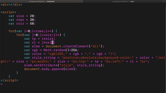Click the "div" string literal
Image resolution: width=166 pixels, height=93 pixels.
(x=96, y=47)
